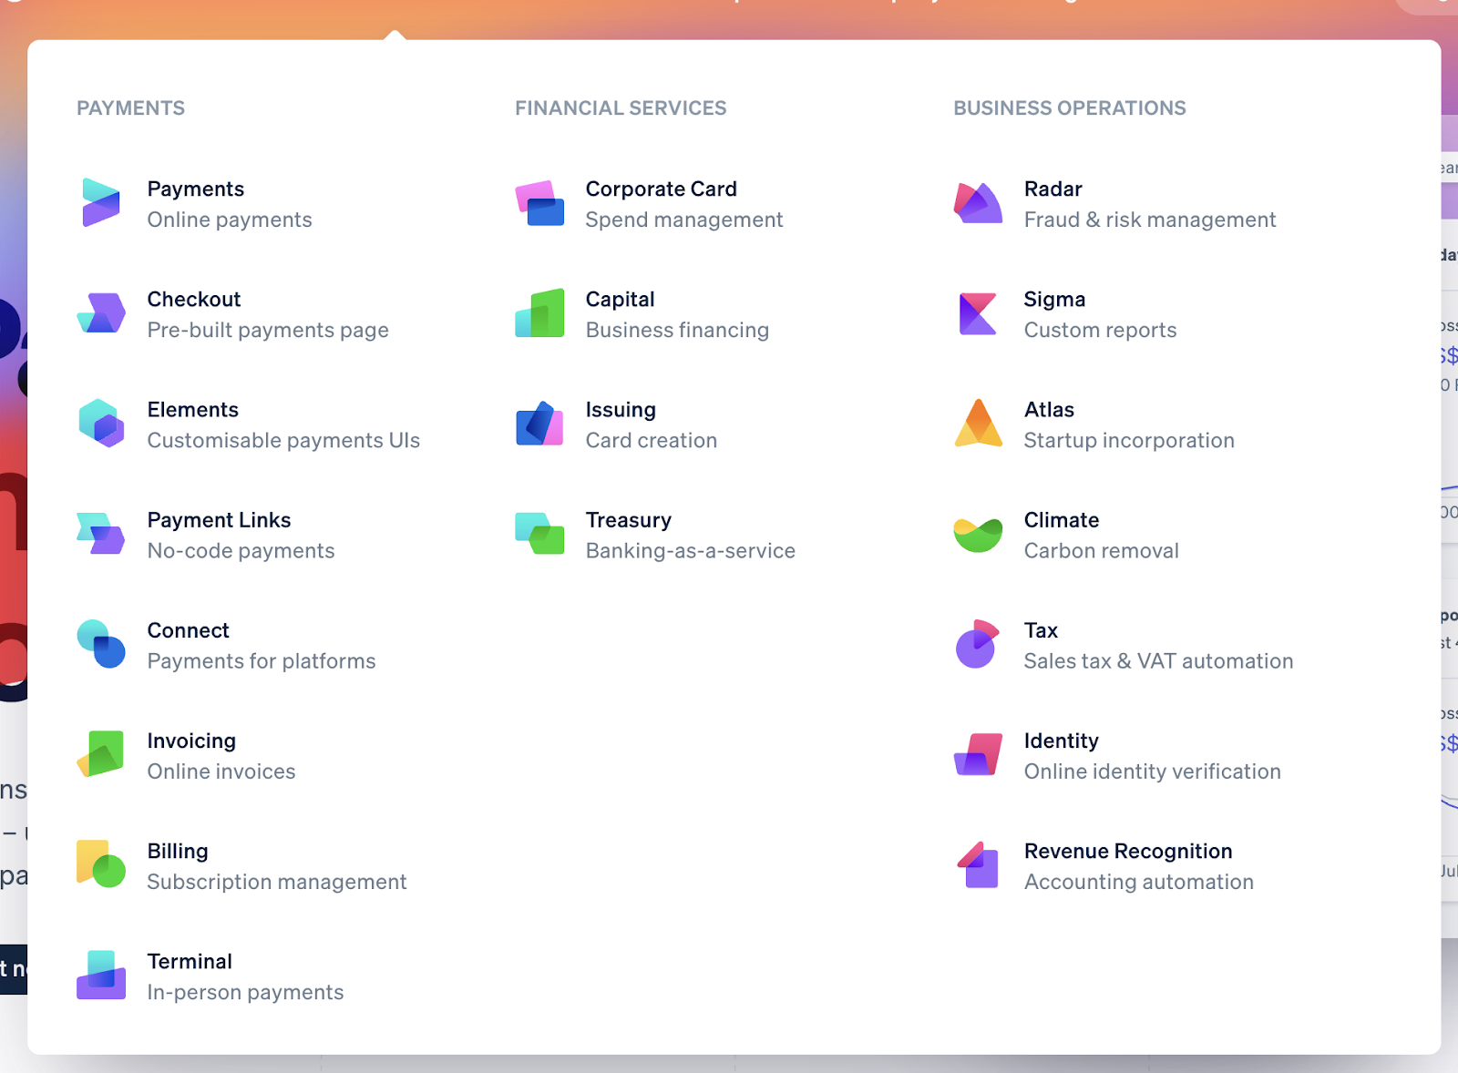This screenshot has width=1458, height=1073.
Task: Click 'Subscription management' text
Action: 277,882
